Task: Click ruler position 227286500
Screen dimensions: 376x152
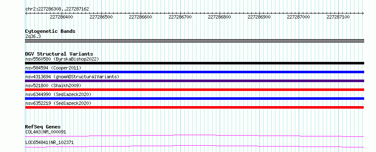Action: click(101, 17)
